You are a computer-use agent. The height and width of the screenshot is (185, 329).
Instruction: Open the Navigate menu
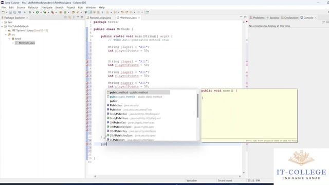[x=47, y=7]
